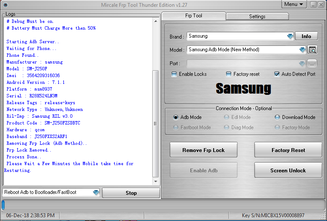The width and height of the screenshot is (327, 221).
Task: Click Remove Frp Lock button
Action: click(203, 150)
